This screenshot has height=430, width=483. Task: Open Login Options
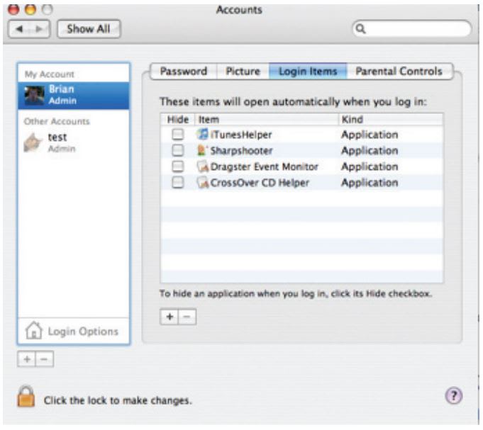click(74, 331)
